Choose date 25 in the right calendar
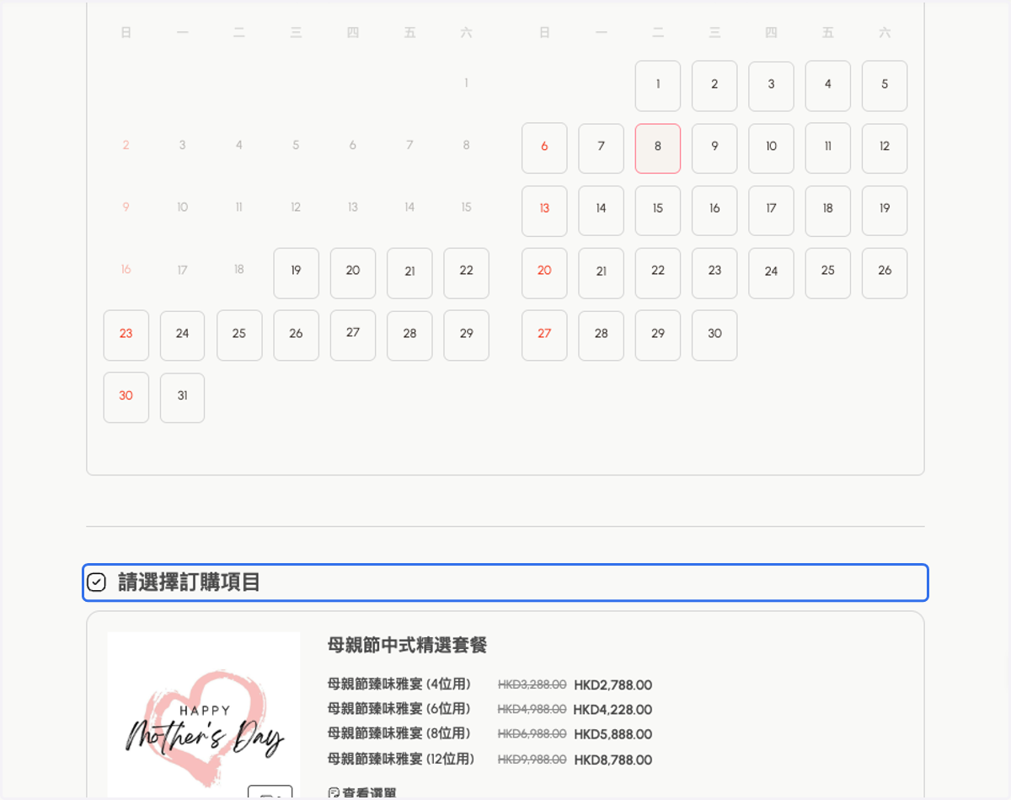This screenshot has width=1011, height=800. pos(827,273)
